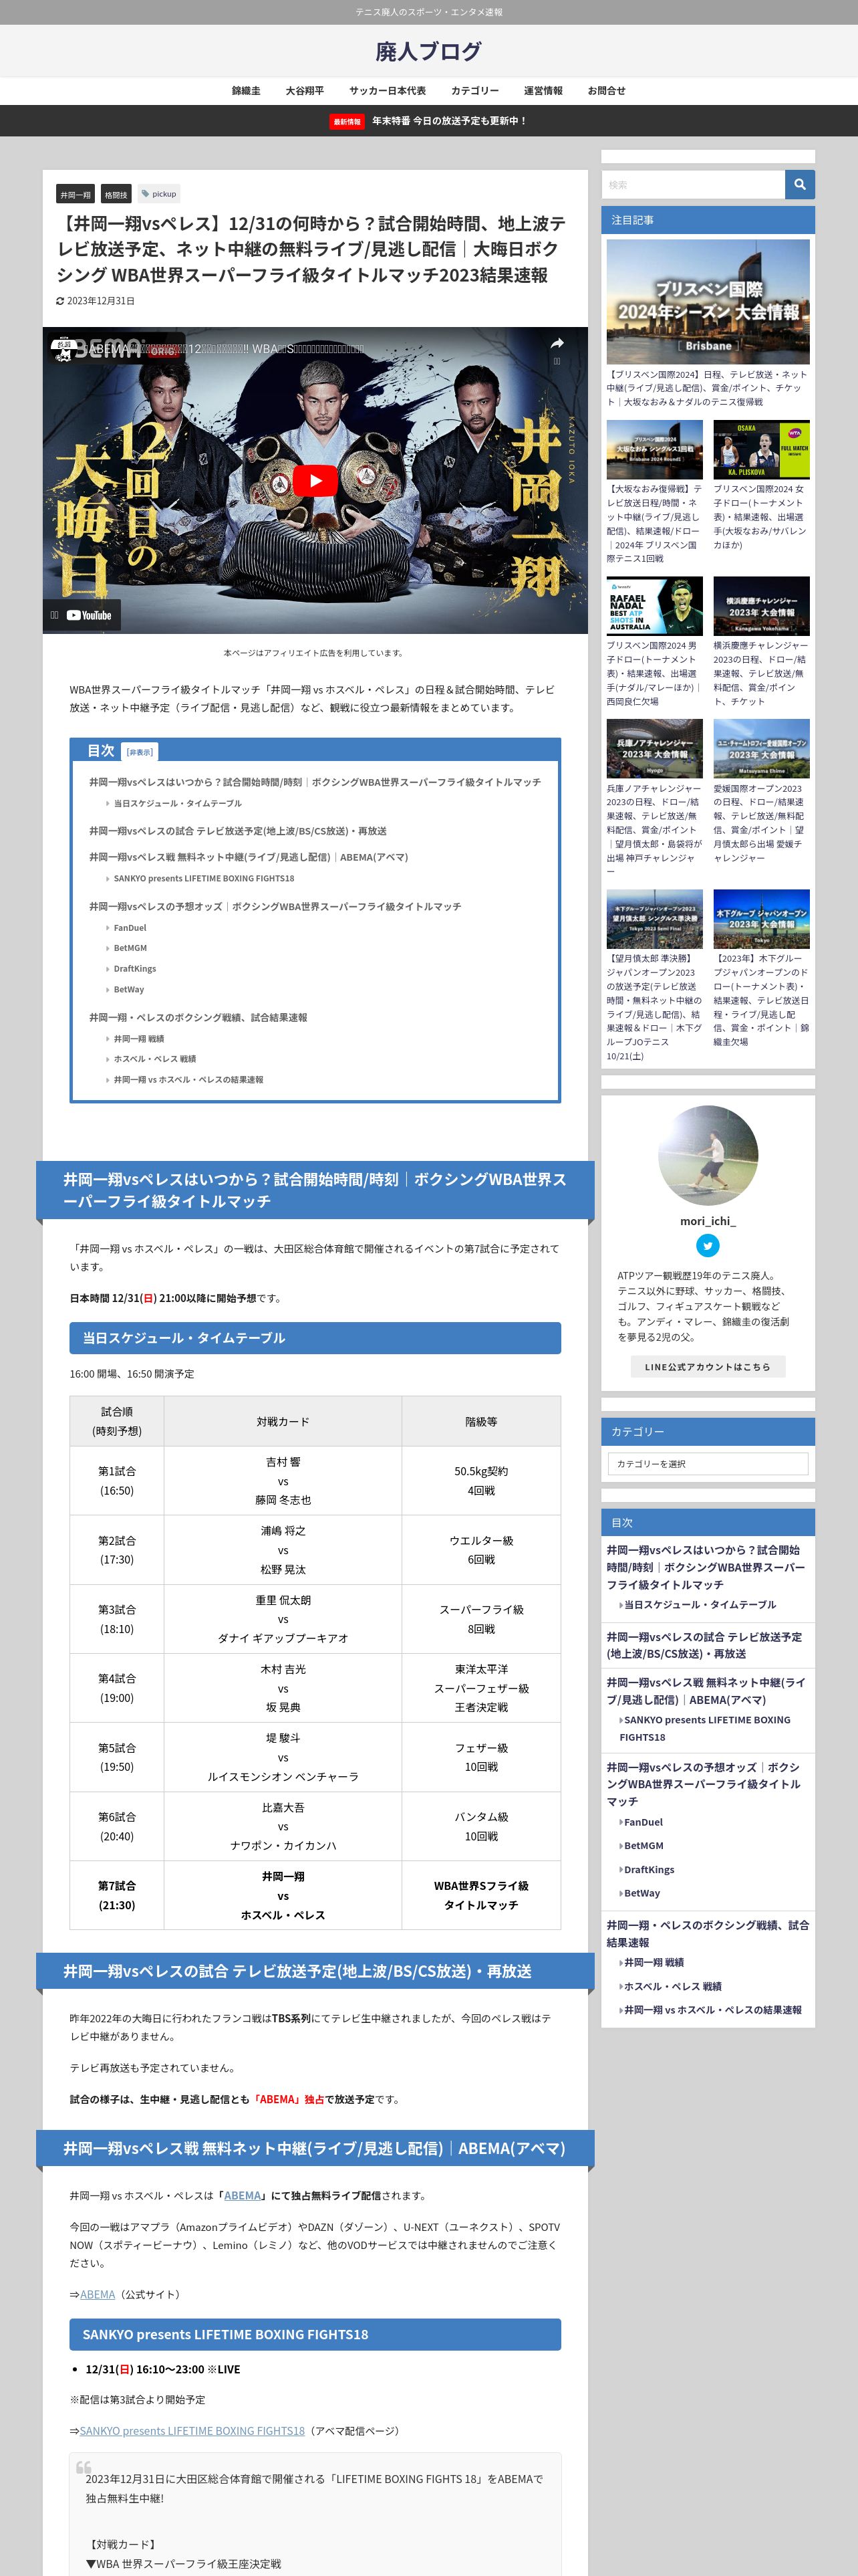Click the 東洋太平洋 スーパーフェザー級 cell

(x=481, y=1688)
